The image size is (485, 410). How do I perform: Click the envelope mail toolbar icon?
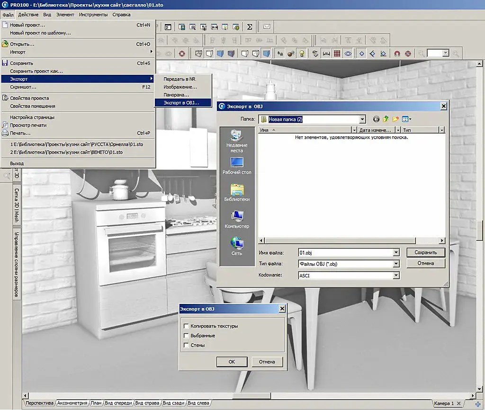point(267,27)
